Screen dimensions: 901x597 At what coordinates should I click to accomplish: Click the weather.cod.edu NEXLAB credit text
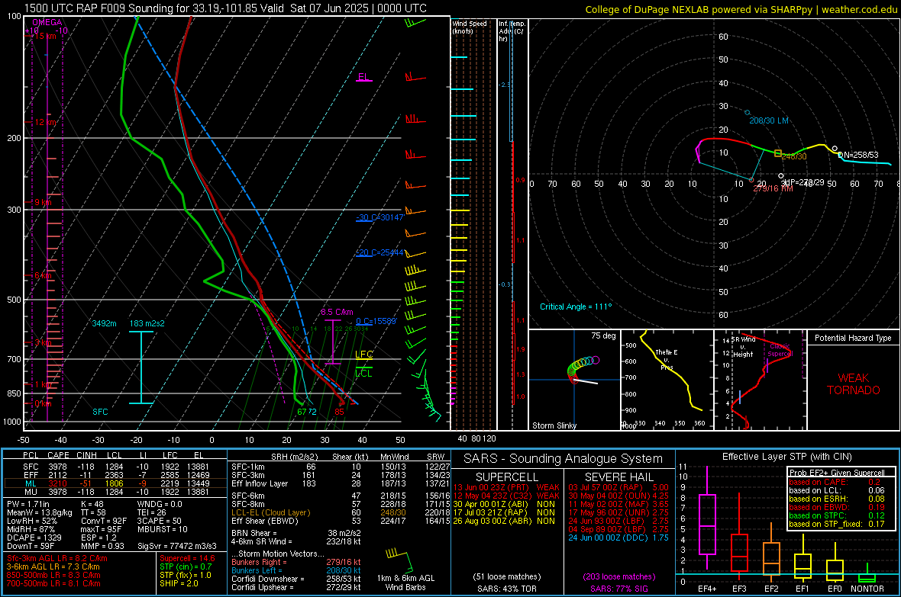[x=741, y=9]
